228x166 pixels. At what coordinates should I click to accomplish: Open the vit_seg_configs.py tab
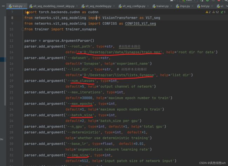click(x=132, y=6)
